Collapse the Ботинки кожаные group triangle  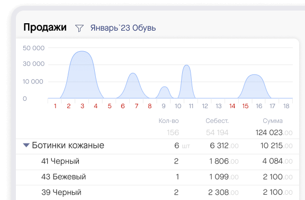tap(26, 145)
